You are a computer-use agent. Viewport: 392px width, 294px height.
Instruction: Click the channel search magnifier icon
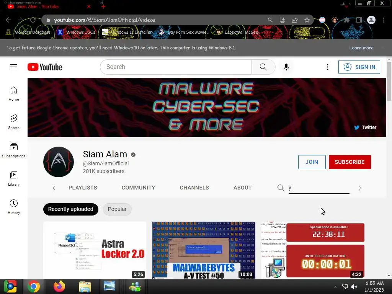pos(281,188)
